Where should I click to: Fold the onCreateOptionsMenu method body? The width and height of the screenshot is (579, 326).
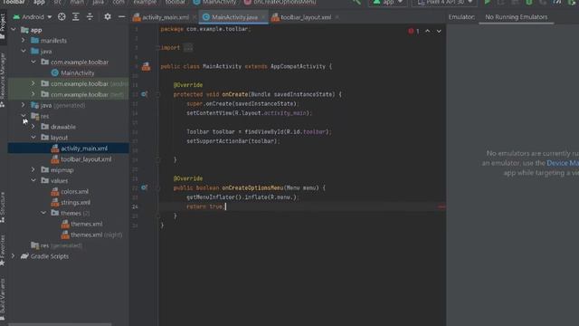pyautogui.click(x=158, y=188)
